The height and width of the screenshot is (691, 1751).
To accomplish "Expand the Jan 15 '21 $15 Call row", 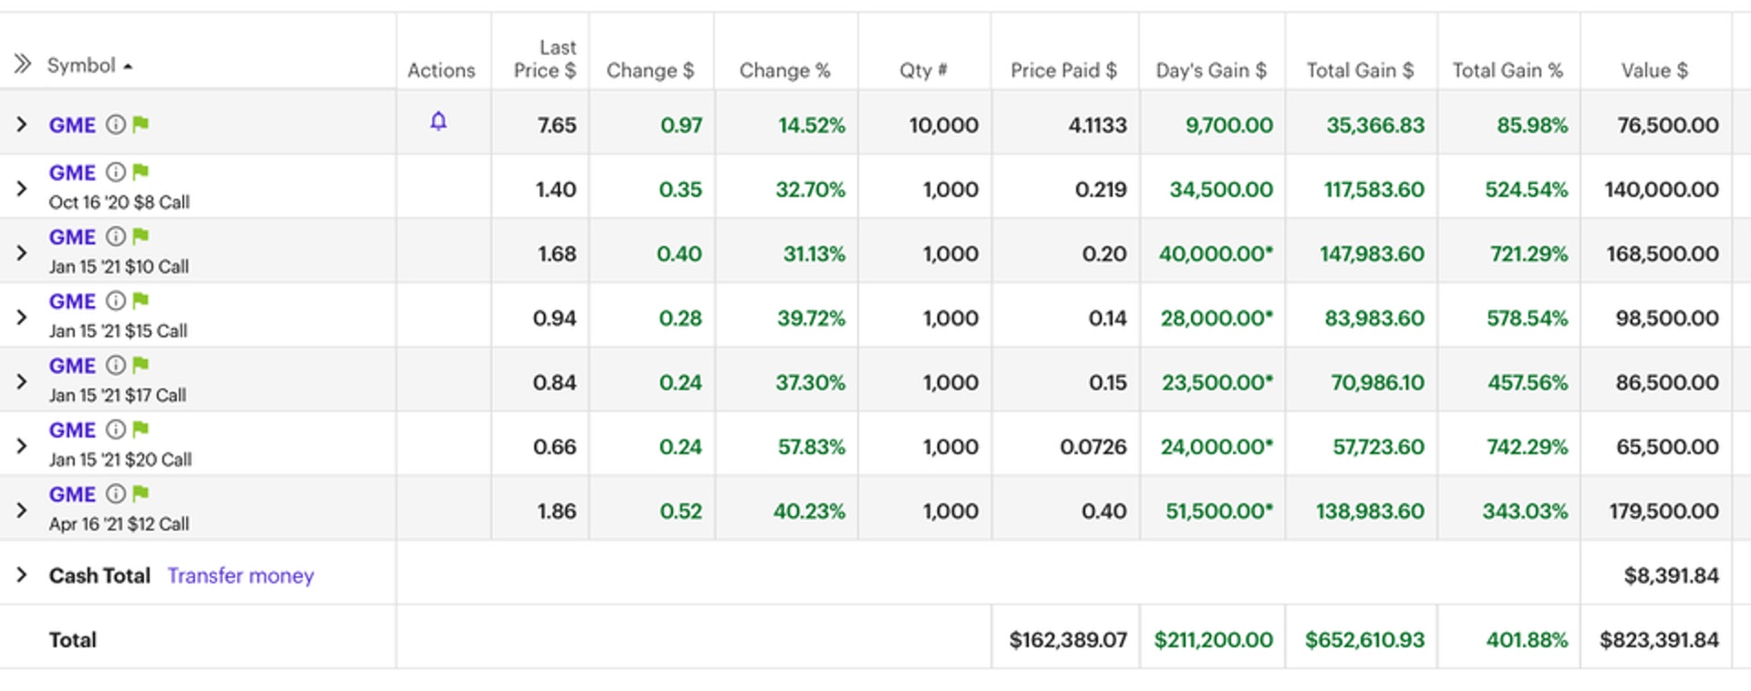I will [22, 317].
